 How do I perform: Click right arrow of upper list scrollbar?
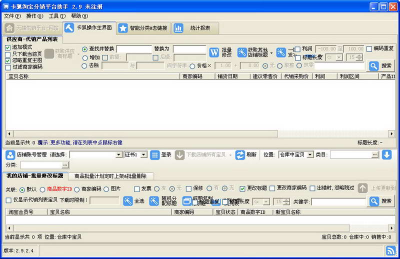point(391,133)
